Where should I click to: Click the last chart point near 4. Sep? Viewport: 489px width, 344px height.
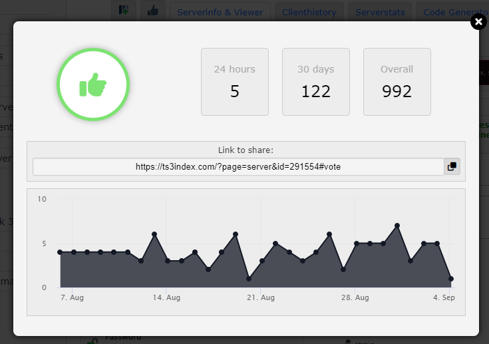coord(451,279)
